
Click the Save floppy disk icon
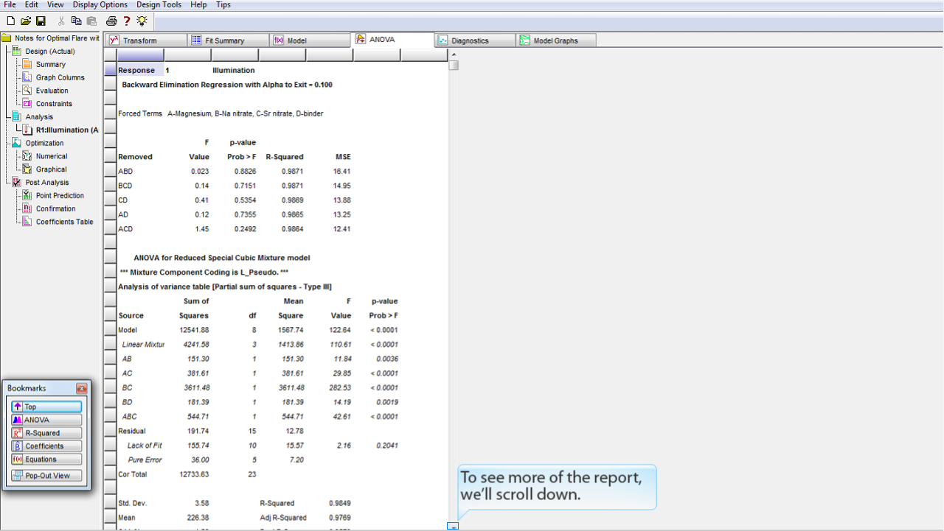(41, 21)
